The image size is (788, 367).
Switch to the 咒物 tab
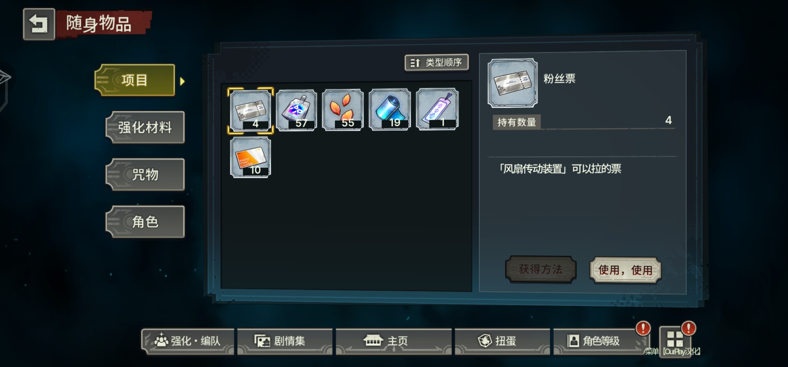pos(145,175)
